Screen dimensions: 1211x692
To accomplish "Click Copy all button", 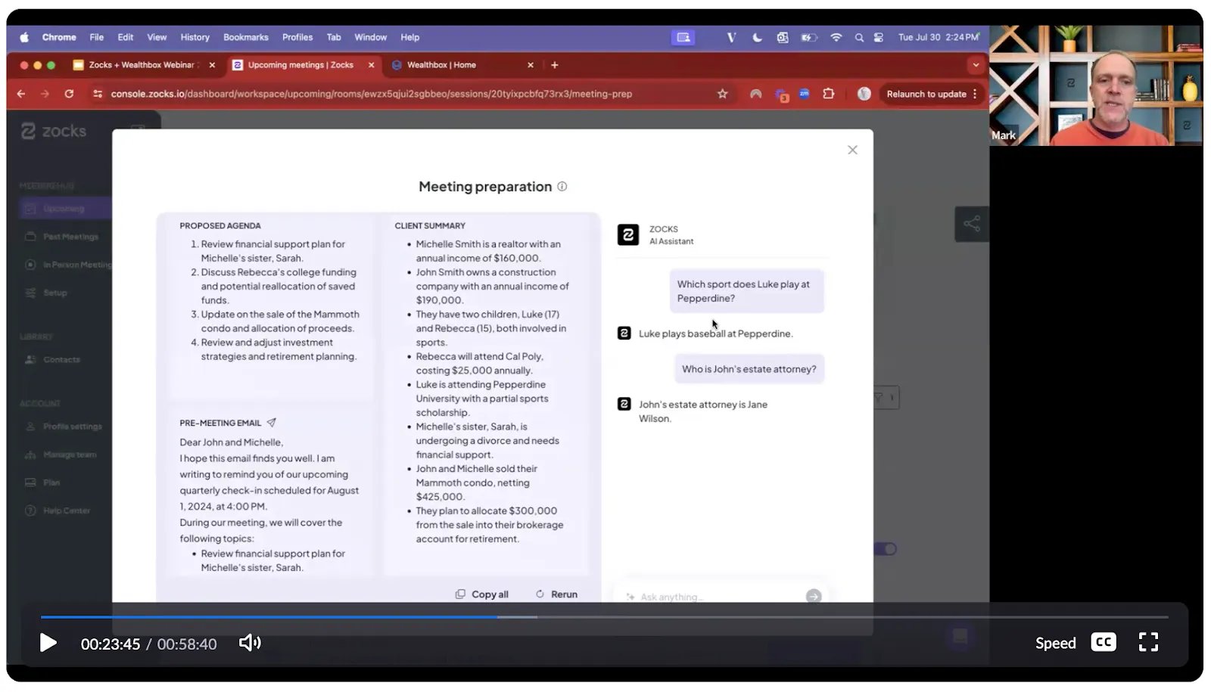I will (x=482, y=594).
